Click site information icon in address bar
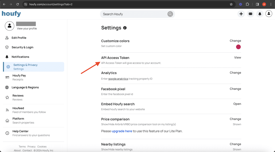This screenshot has height=152, width=275. click(26, 4)
